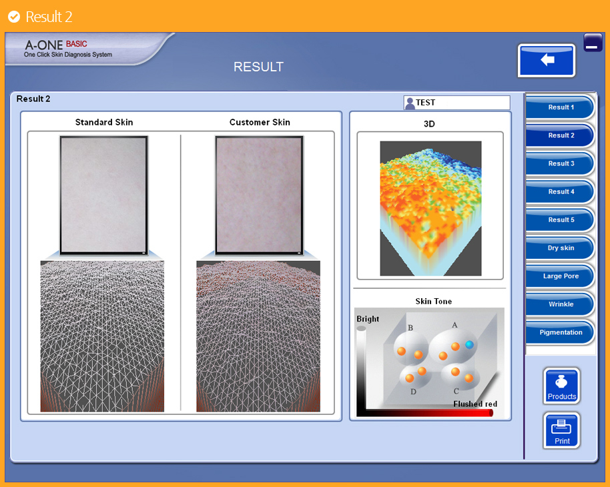View the Large Pore analysis
Screen dimensions: 610x487
pos(561,276)
